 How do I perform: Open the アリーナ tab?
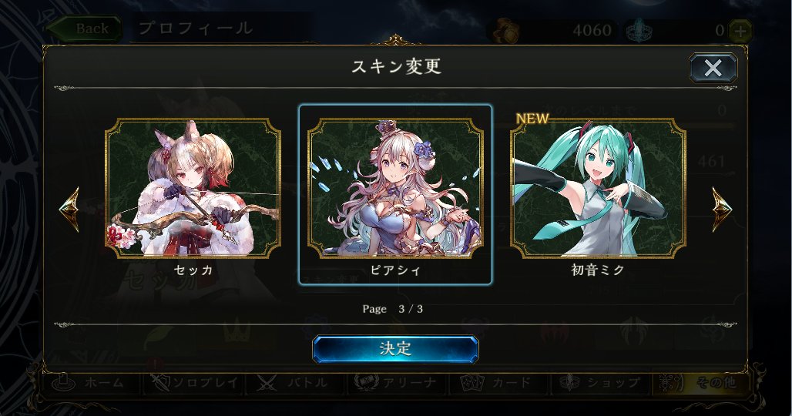pos(397,383)
